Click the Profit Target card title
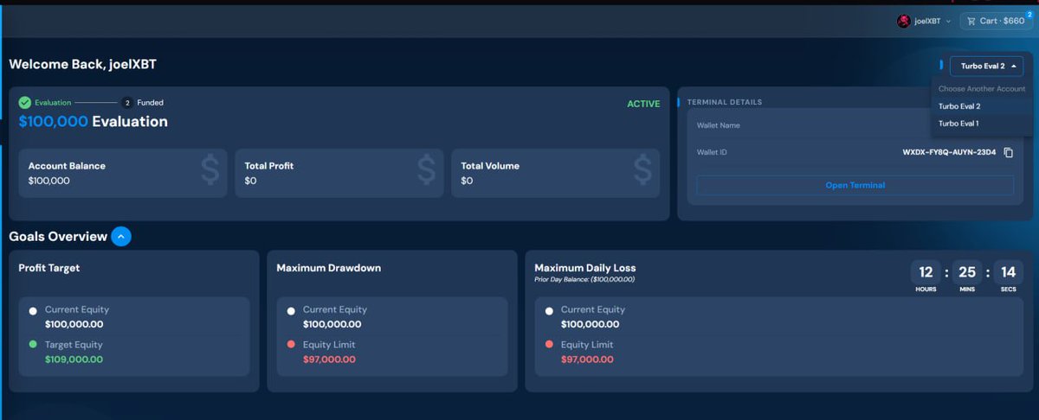 click(49, 268)
